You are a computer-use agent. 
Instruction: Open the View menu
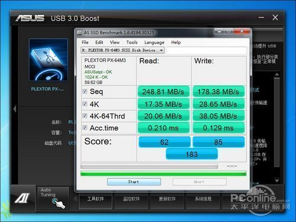coord(115,43)
